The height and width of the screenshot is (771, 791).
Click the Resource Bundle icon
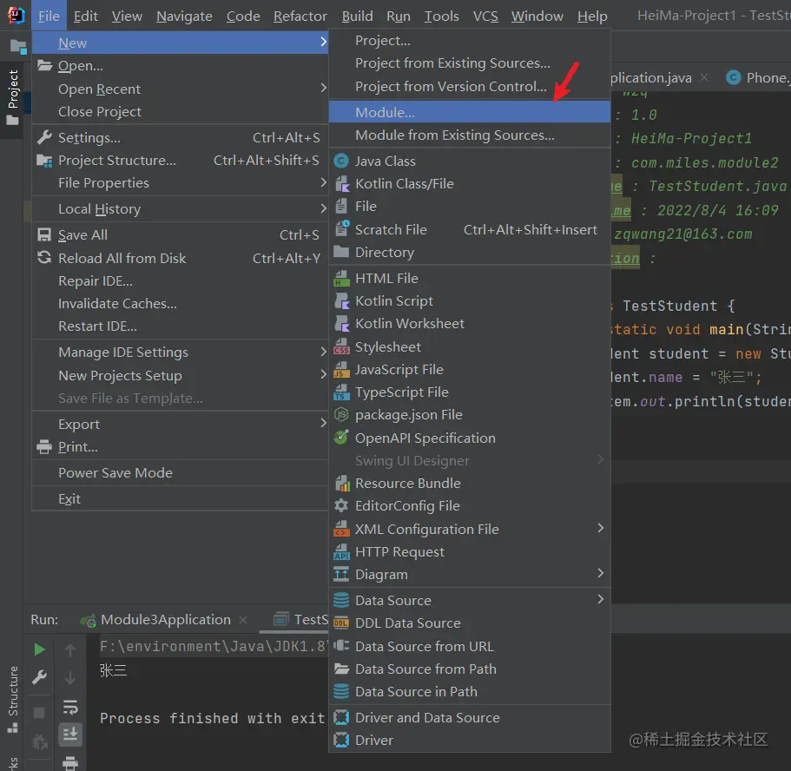point(341,484)
